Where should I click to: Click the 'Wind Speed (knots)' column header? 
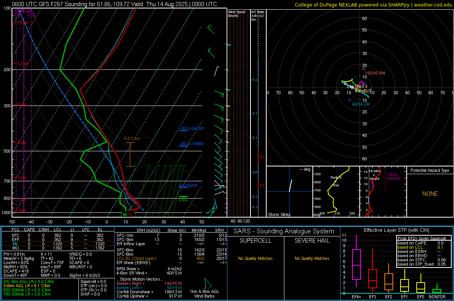click(237, 13)
